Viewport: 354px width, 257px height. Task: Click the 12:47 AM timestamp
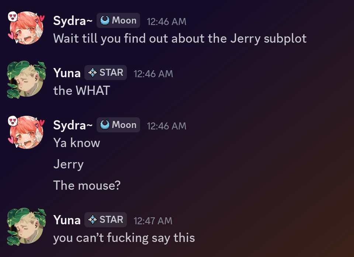153,221
